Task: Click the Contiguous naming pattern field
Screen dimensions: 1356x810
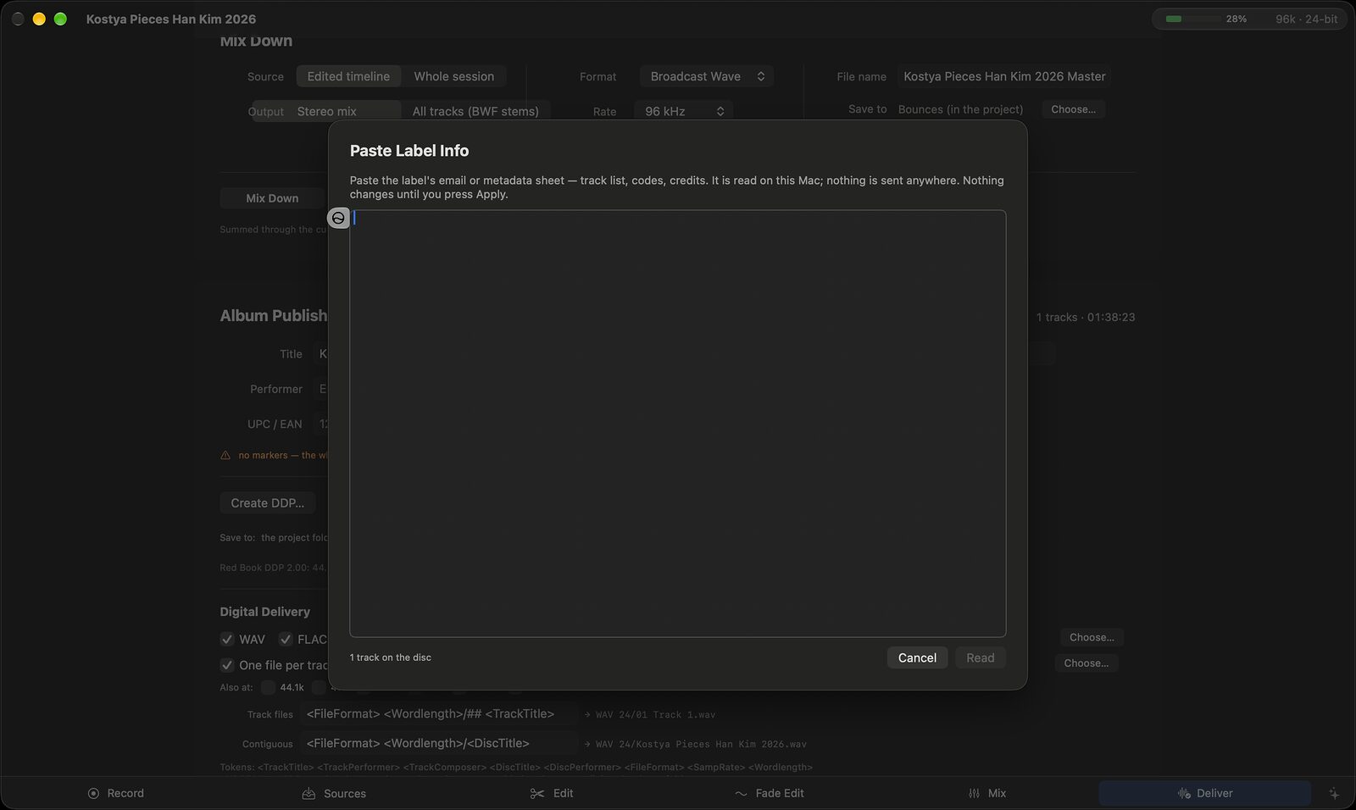Action: [x=438, y=744]
